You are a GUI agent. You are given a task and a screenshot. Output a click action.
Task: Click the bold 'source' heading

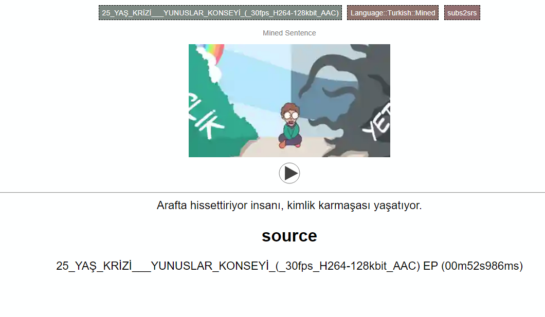click(289, 236)
